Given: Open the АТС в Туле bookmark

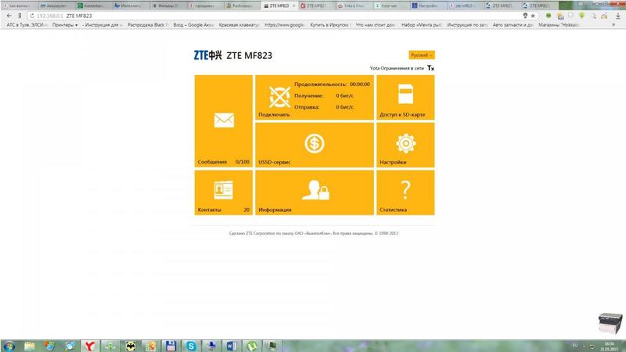Looking at the screenshot, I should click(27, 25).
